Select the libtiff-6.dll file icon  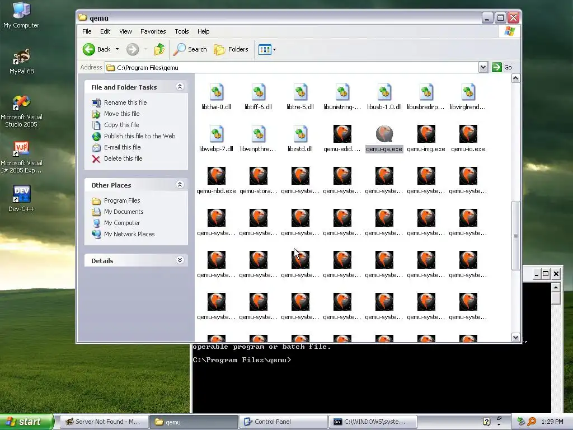click(x=259, y=91)
